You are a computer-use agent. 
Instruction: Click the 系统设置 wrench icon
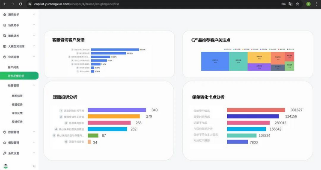pyautogui.click(x=5, y=153)
